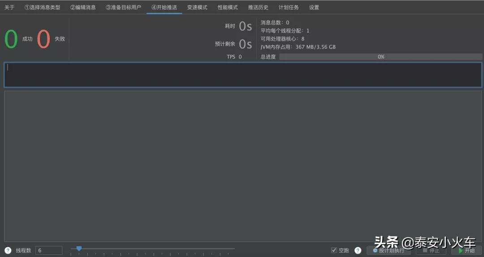Click the 开始 button
Viewport: 484px width, 257px height.
tap(467, 250)
